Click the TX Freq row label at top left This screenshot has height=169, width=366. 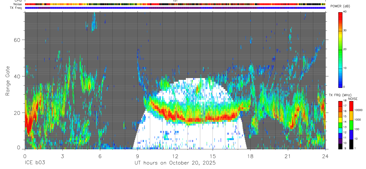[16, 8]
